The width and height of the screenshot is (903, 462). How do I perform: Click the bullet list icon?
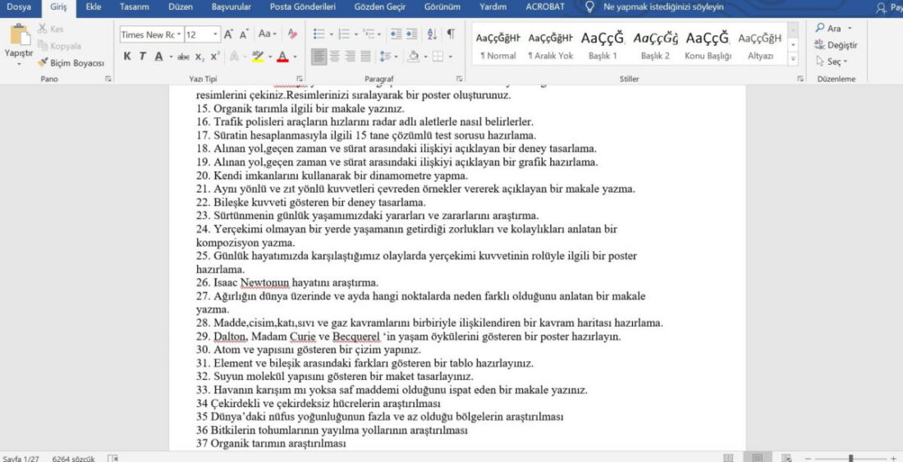(x=319, y=34)
